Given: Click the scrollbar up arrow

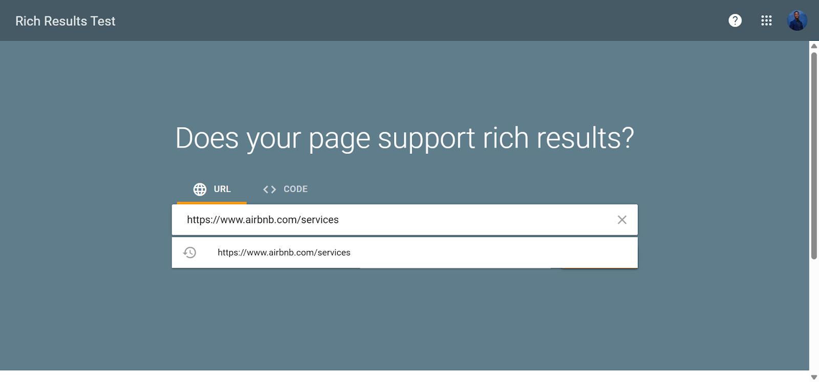Looking at the screenshot, I should click(x=814, y=45).
